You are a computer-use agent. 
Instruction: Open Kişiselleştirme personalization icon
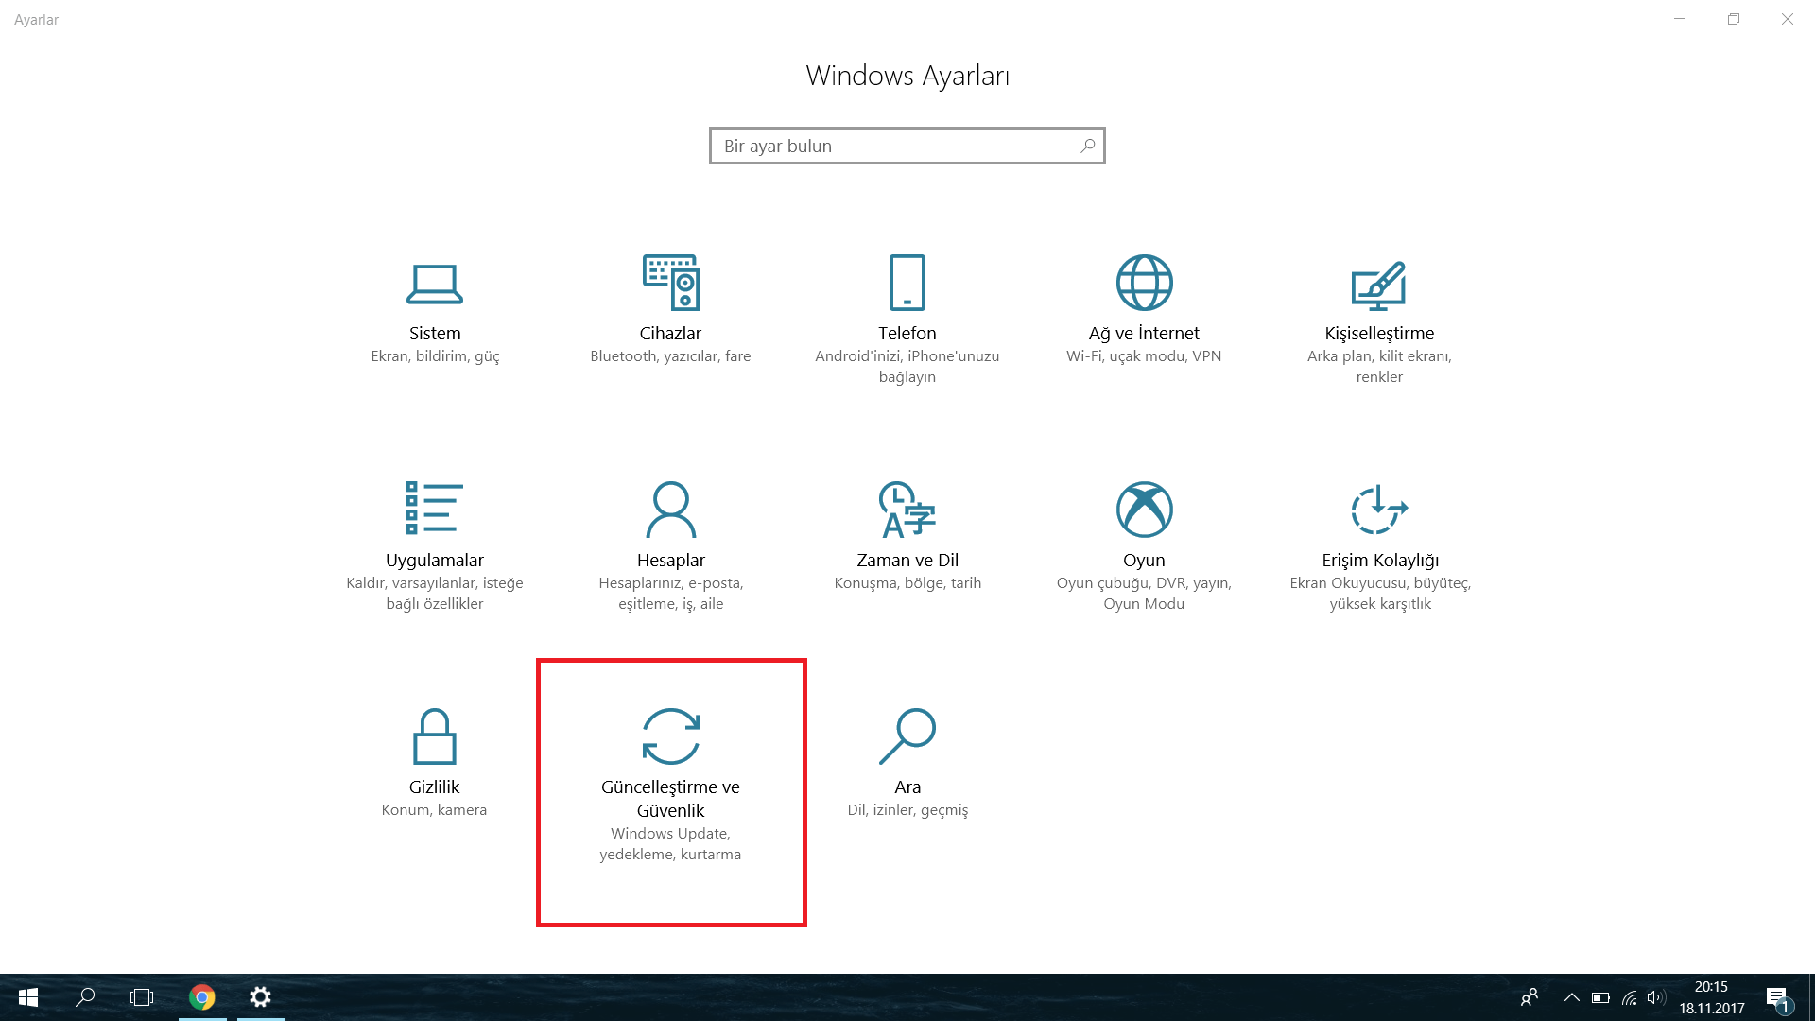tap(1379, 285)
